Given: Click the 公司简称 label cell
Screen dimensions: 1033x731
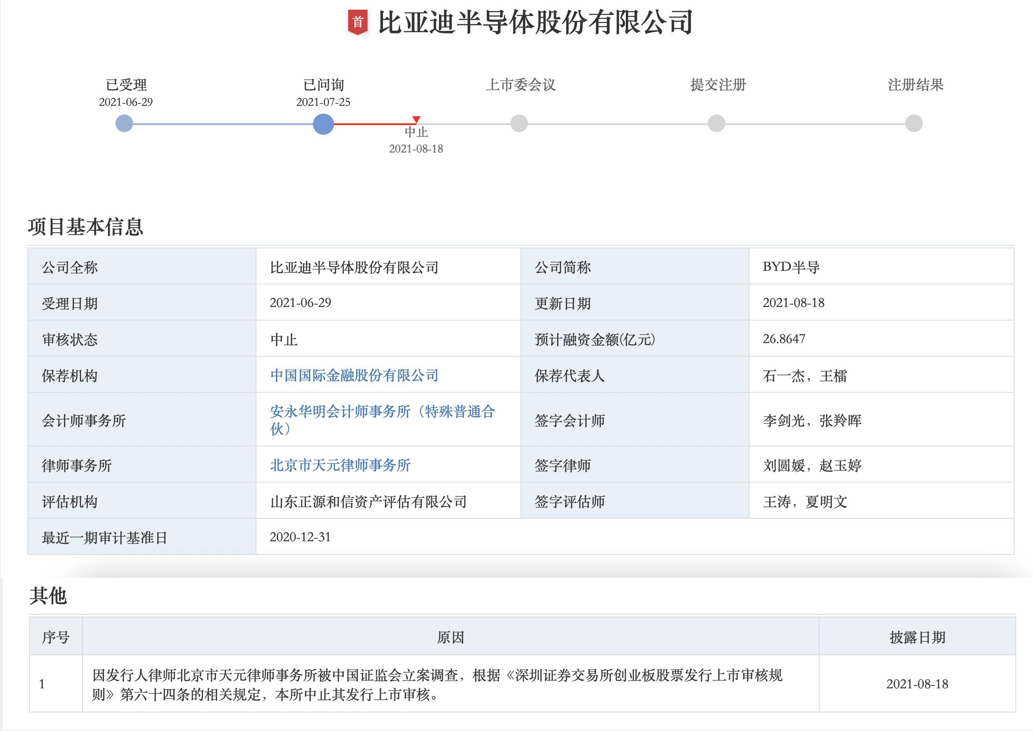Looking at the screenshot, I should [x=635, y=266].
